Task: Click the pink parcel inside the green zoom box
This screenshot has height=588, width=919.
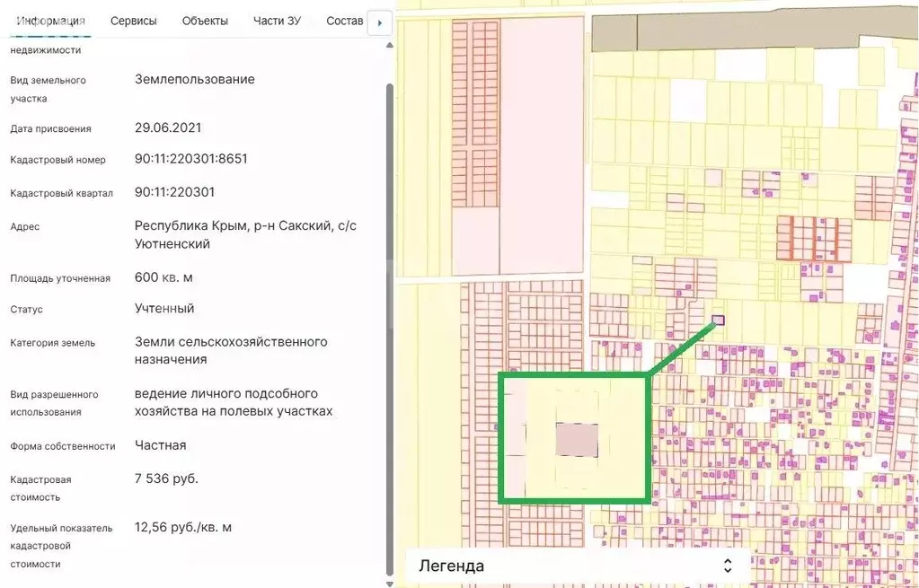Action: click(x=577, y=440)
